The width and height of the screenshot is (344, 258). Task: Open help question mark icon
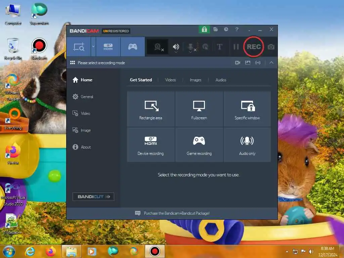pyautogui.click(x=237, y=30)
